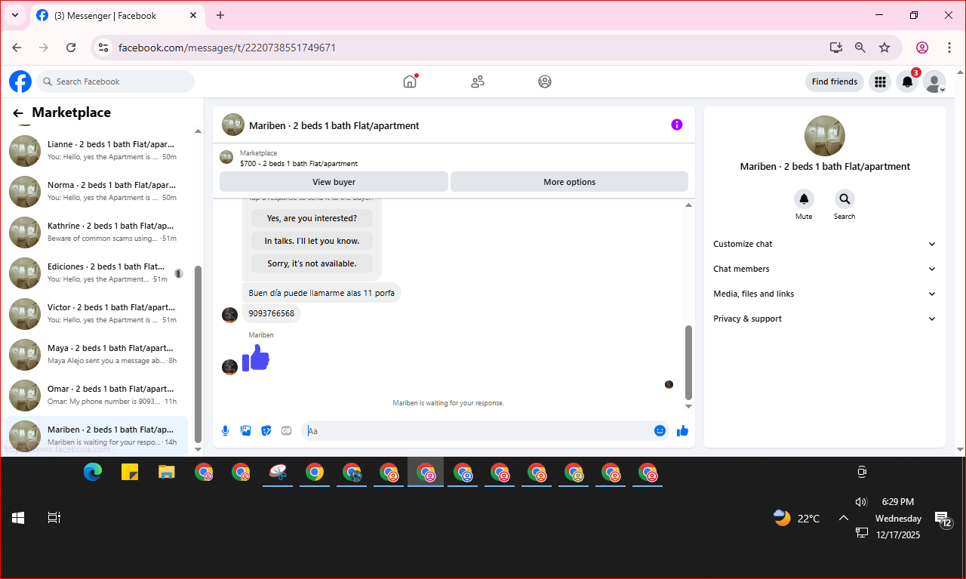Open the Facebook Home icon
The width and height of the screenshot is (966, 579).
[410, 82]
